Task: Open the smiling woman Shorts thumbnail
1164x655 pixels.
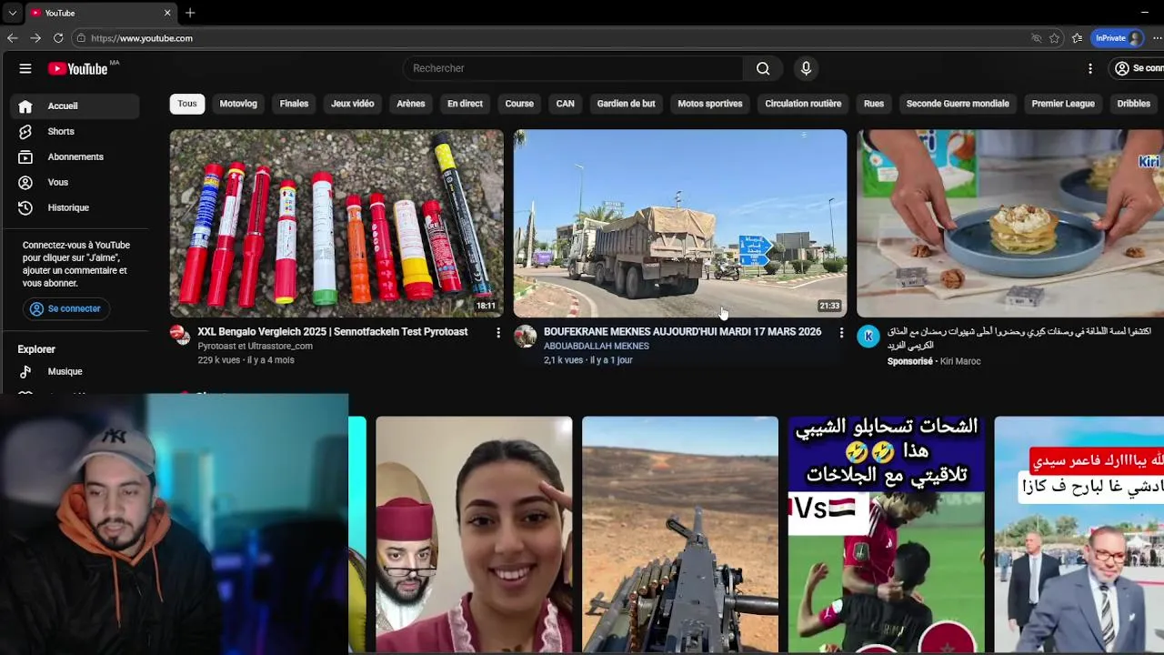Action: pos(474,535)
